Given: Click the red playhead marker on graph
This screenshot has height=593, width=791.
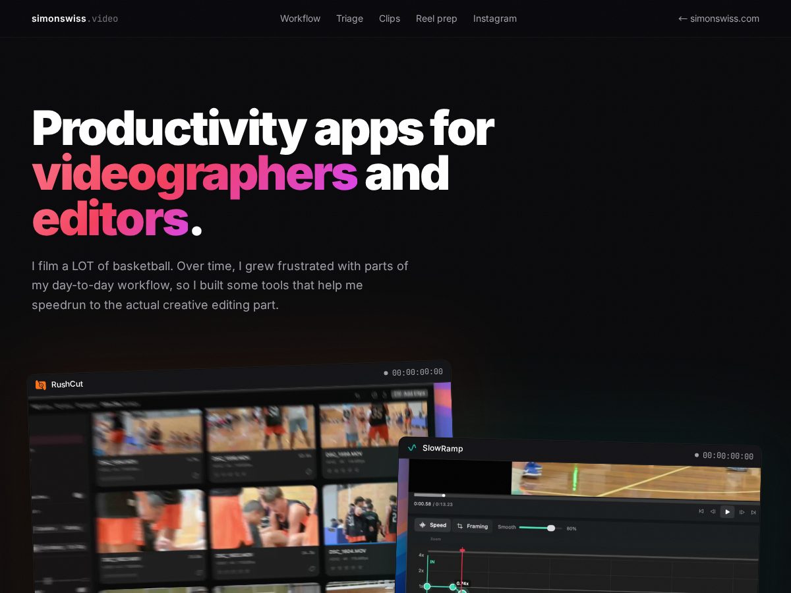Looking at the screenshot, I should (x=462, y=550).
